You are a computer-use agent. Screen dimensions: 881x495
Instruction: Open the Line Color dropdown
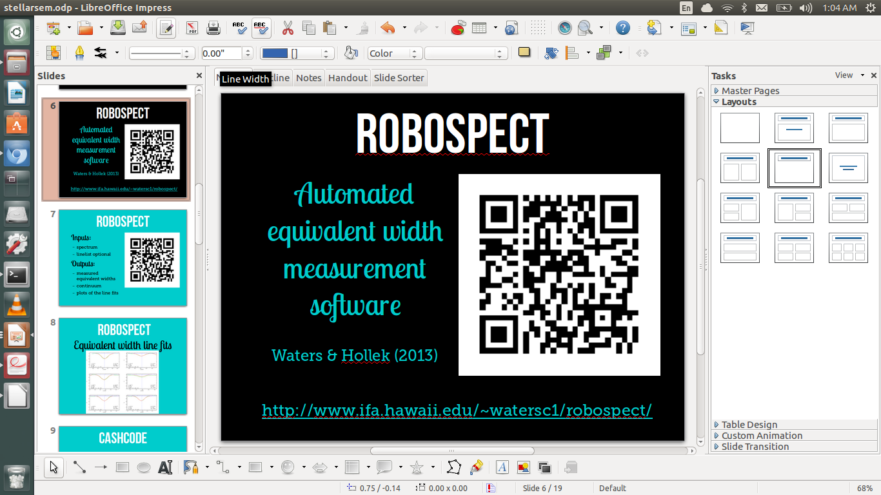[x=297, y=53]
